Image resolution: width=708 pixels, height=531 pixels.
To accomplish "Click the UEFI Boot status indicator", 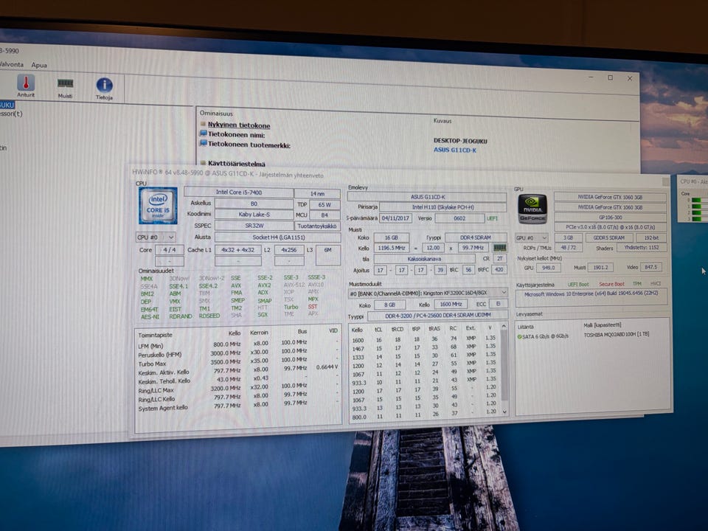I will click(578, 285).
